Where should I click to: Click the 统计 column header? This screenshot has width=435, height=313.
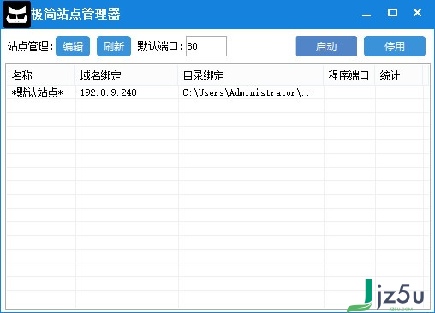[399, 75]
